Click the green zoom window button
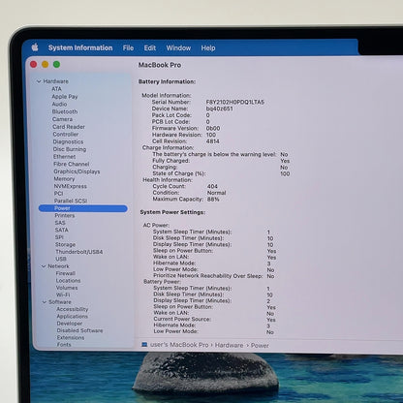403x403 pixels. 56,64
